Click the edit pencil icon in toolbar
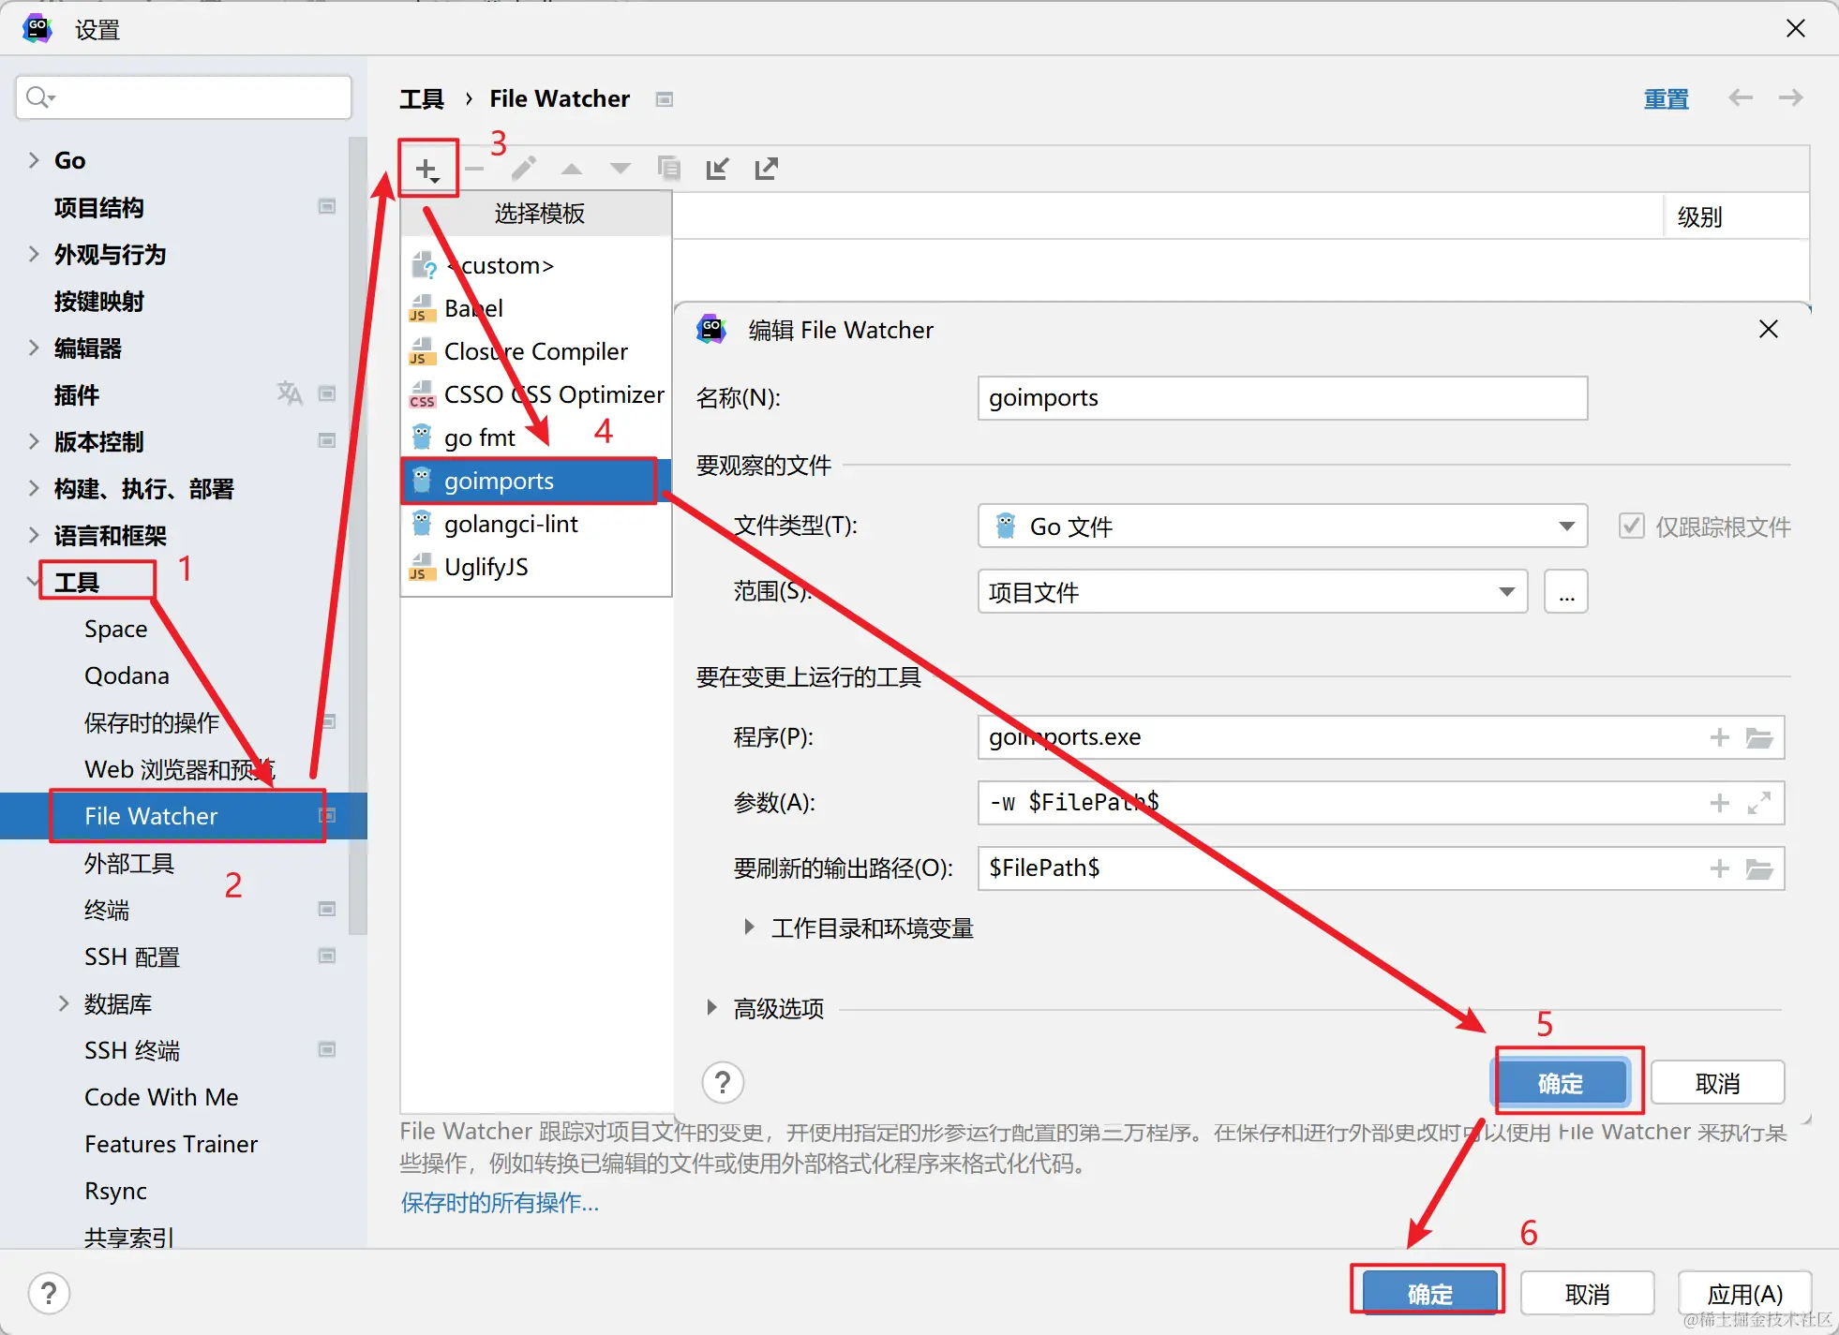Viewport: 1839px width, 1335px height. [x=523, y=169]
